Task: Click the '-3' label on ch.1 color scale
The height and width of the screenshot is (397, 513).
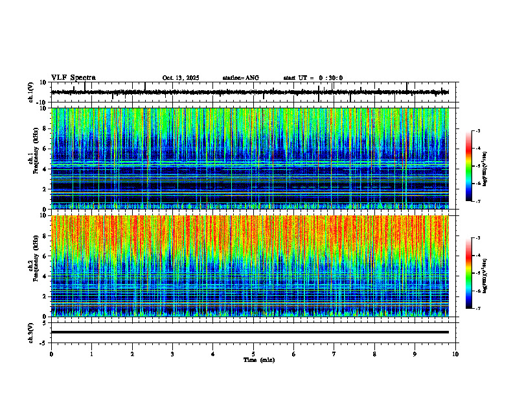Action: coord(478,131)
